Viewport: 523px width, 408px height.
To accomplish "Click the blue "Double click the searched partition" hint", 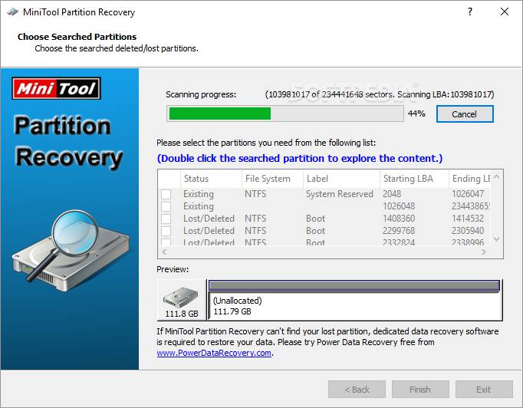I will pos(300,158).
